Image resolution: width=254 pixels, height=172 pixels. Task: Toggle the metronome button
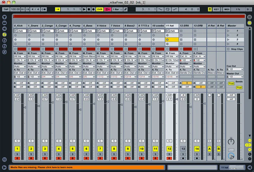click(43, 10)
